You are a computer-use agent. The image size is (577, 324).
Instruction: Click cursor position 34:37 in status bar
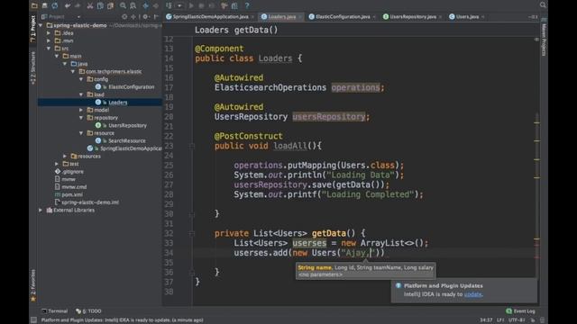(x=486, y=320)
